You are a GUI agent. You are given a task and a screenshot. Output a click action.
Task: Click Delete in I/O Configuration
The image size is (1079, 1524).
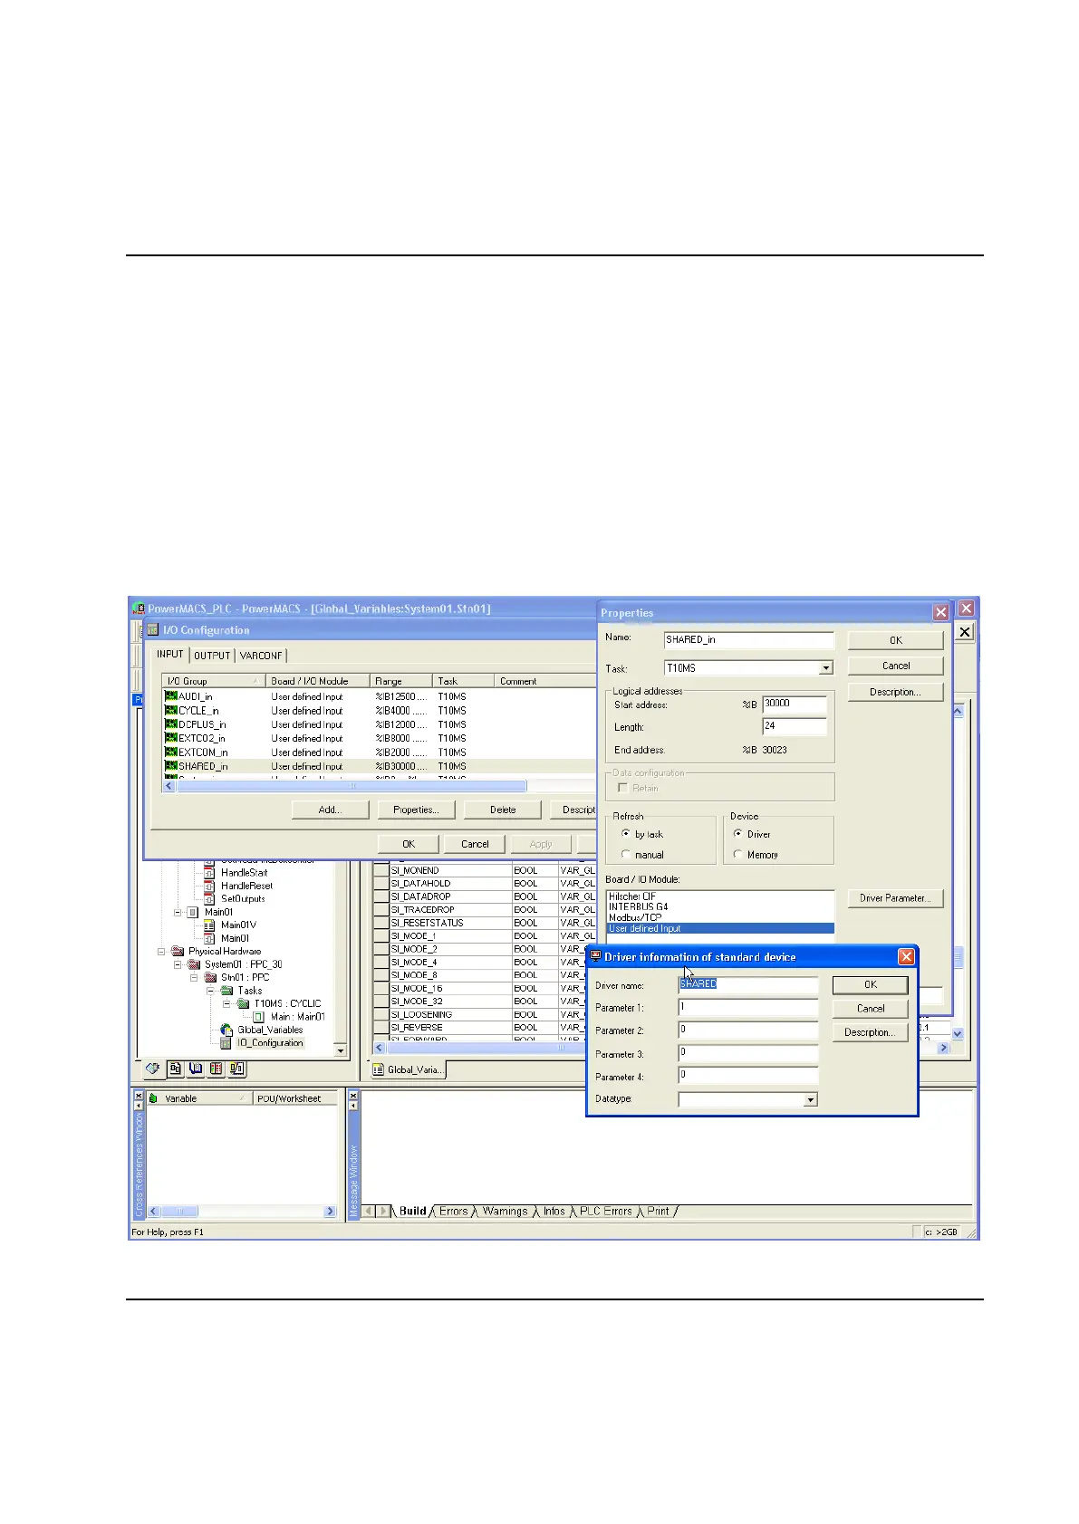click(x=503, y=810)
